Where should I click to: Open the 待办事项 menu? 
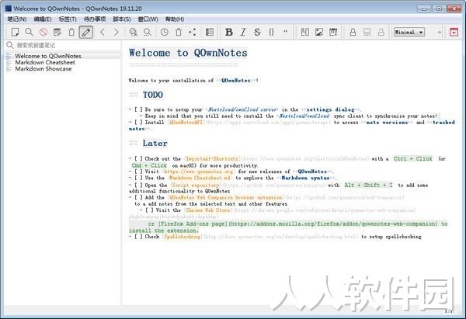coord(95,19)
